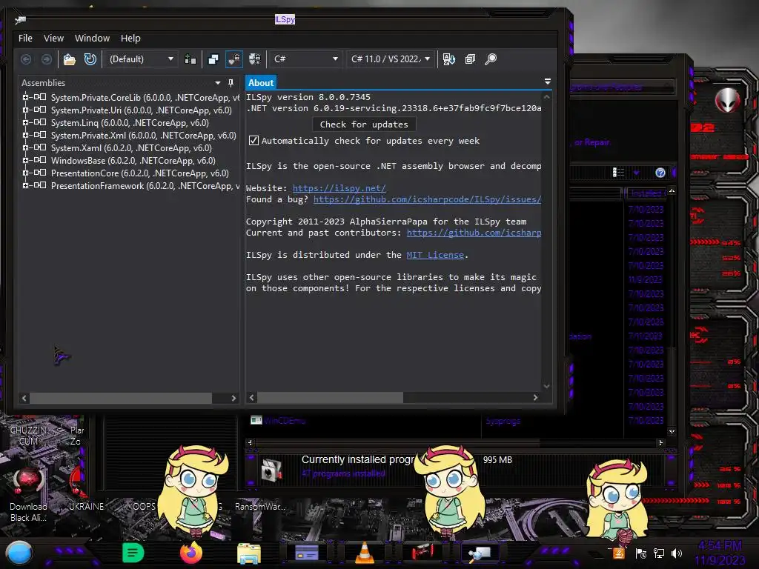Image resolution: width=759 pixels, height=569 pixels.
Task: Select PresentationCore (6.0.2.0) assembly row
Action: point(140,173)
